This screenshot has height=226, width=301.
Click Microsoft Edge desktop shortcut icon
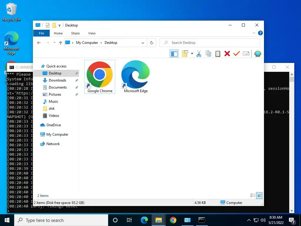(x=11, y=43)
